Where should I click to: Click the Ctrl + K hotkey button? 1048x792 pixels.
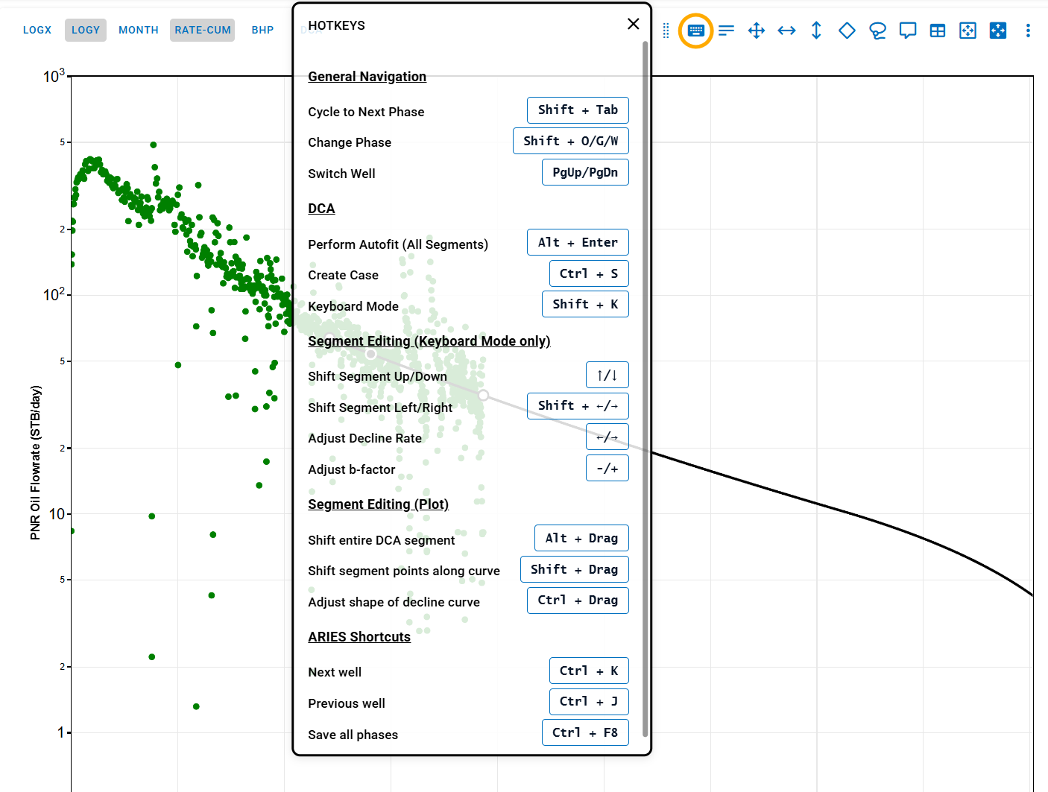[x=589, y=671]
